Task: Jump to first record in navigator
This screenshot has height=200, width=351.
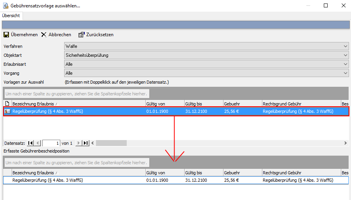Action: tap(31, 143)
